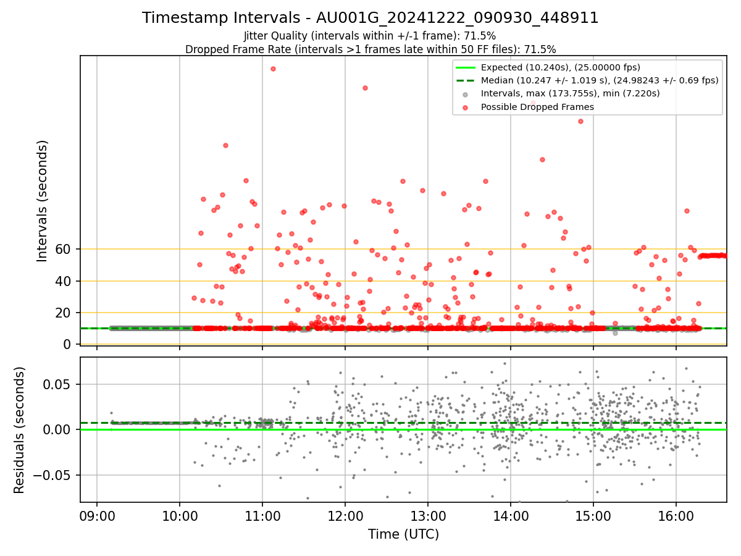Click the gray marker beside 'Intervals, max' legend entry

click(465, 94)
